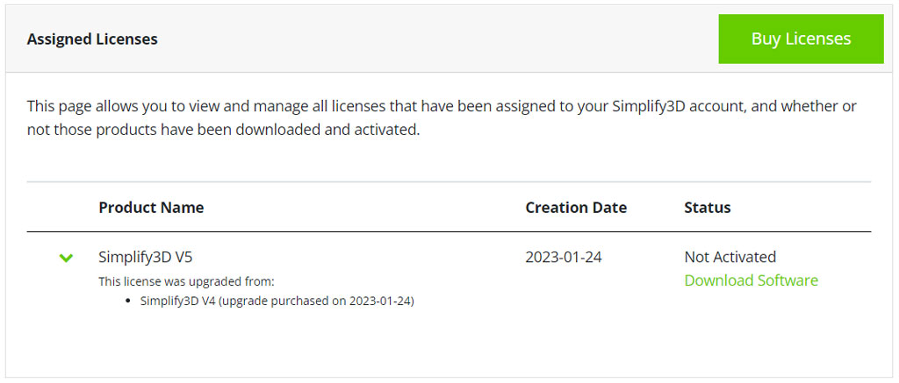
Task: Click the 2023-01-24 creation date cell
Action: pos(564,257)
